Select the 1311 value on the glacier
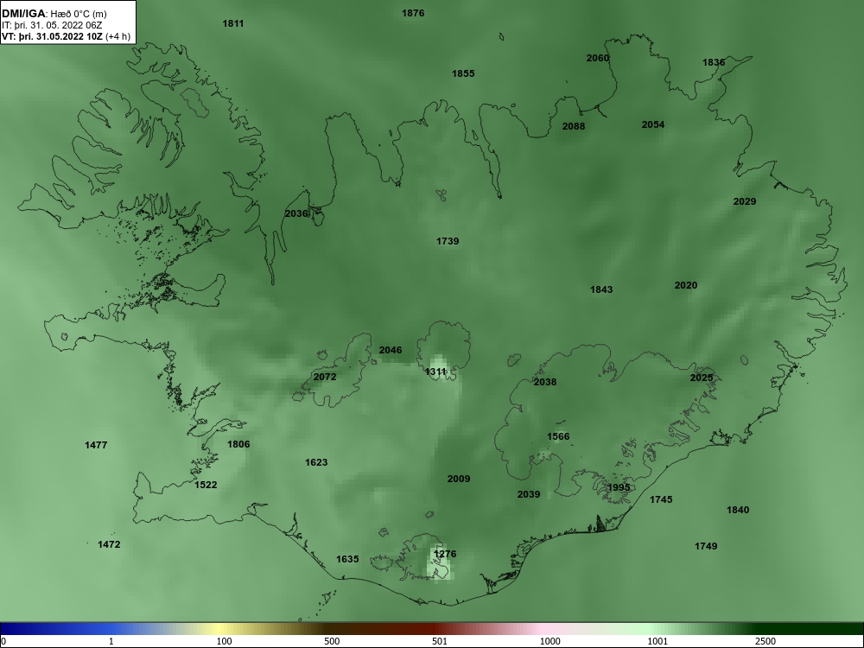This screenshot has width=864, height=648. [x=435, y=372]
